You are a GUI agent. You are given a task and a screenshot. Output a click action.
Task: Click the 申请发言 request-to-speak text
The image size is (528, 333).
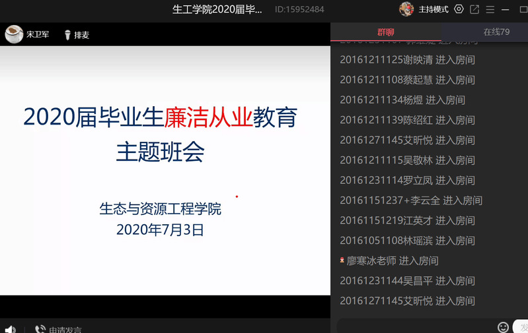65,330
